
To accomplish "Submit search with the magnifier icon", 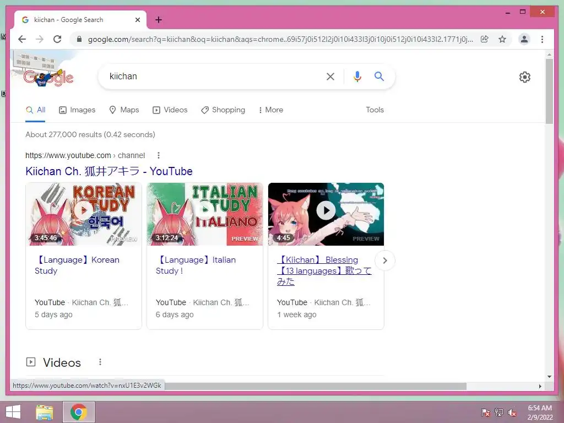I will coord(379,76).
